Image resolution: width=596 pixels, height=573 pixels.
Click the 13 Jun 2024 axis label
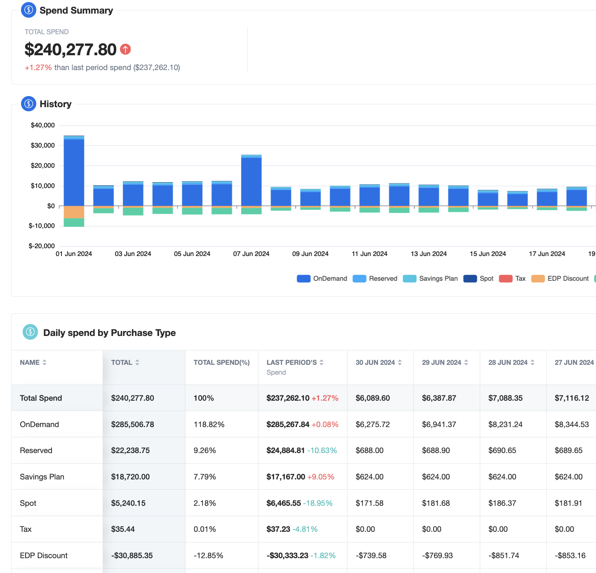click(x=429, y=254)
